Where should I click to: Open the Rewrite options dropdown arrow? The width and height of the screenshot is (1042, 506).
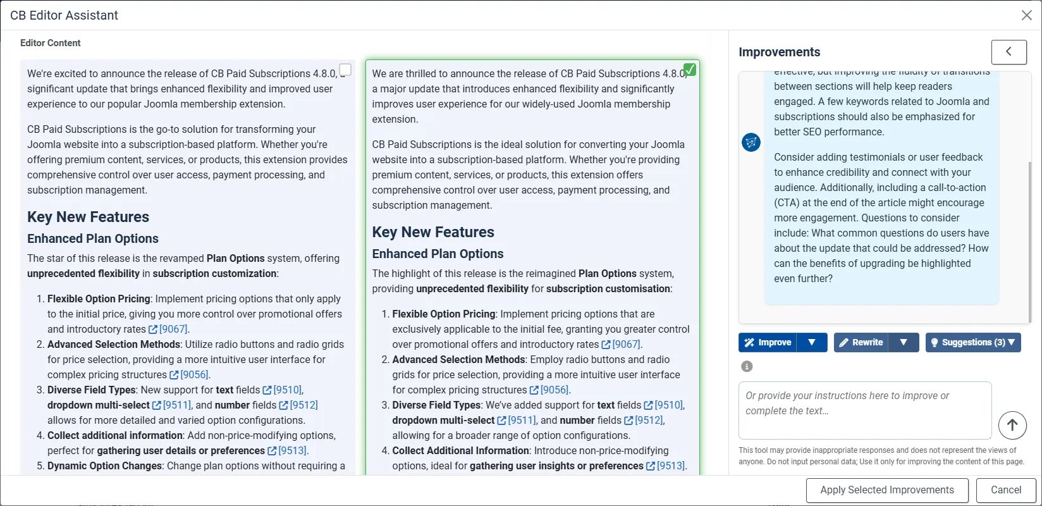pos(904,342)
